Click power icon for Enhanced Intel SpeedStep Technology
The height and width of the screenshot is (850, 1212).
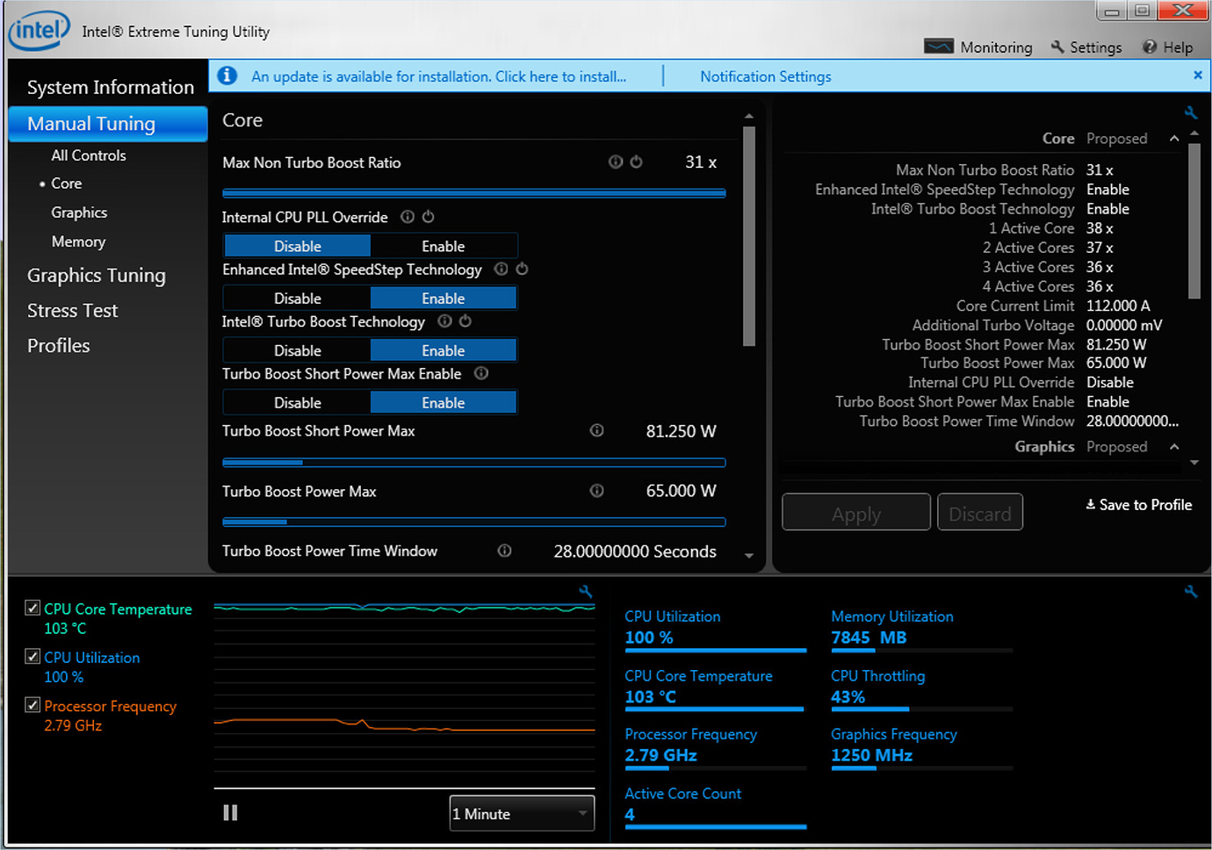pos(522,269)
